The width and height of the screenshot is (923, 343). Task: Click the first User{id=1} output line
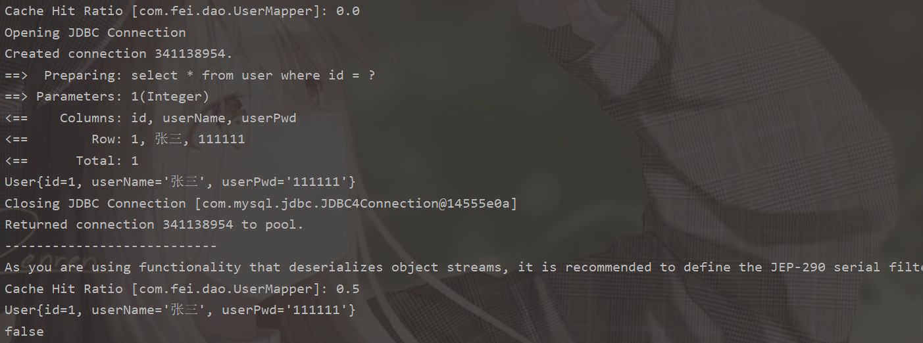pyautogui.click(x=180, y=182)
